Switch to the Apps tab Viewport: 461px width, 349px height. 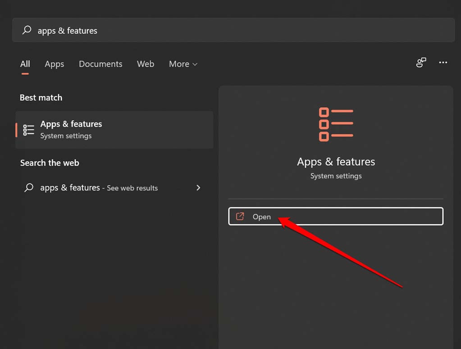[x=54, y=64]
